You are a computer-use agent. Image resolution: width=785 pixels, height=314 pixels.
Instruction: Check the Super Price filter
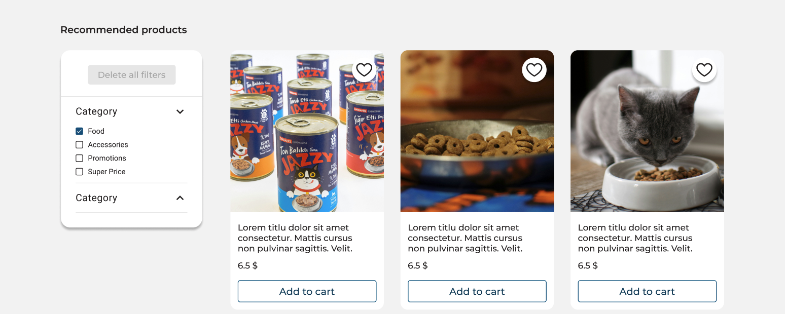[80, 172]
